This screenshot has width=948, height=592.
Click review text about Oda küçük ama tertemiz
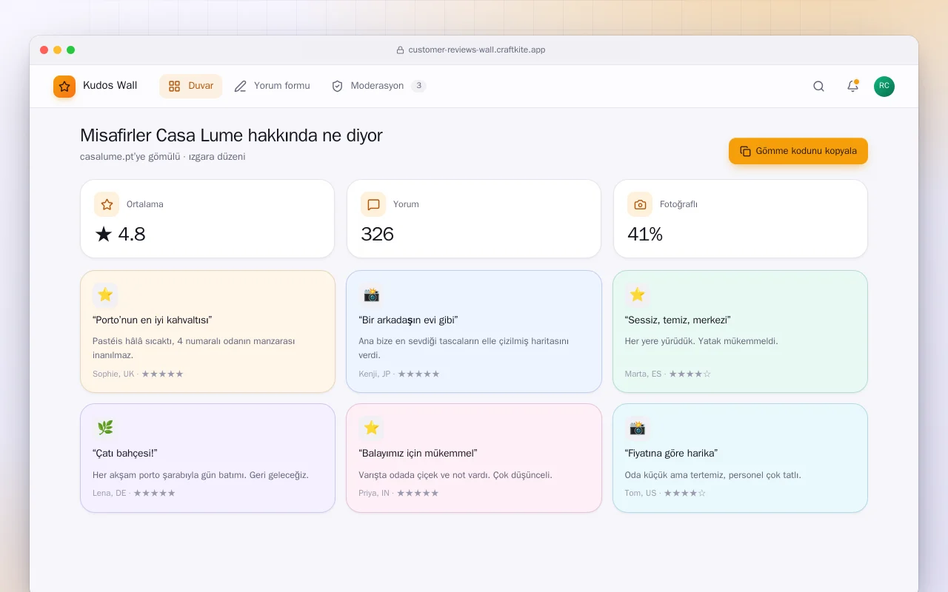point(713,475)
